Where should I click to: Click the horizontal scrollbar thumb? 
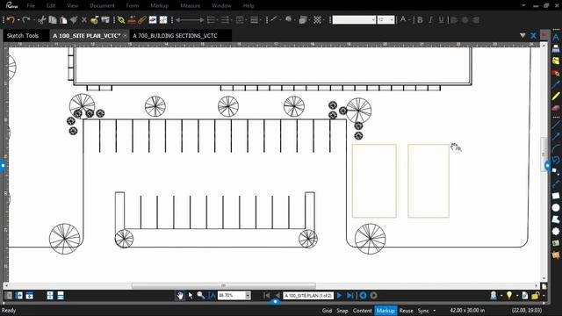tap(224, 285)
